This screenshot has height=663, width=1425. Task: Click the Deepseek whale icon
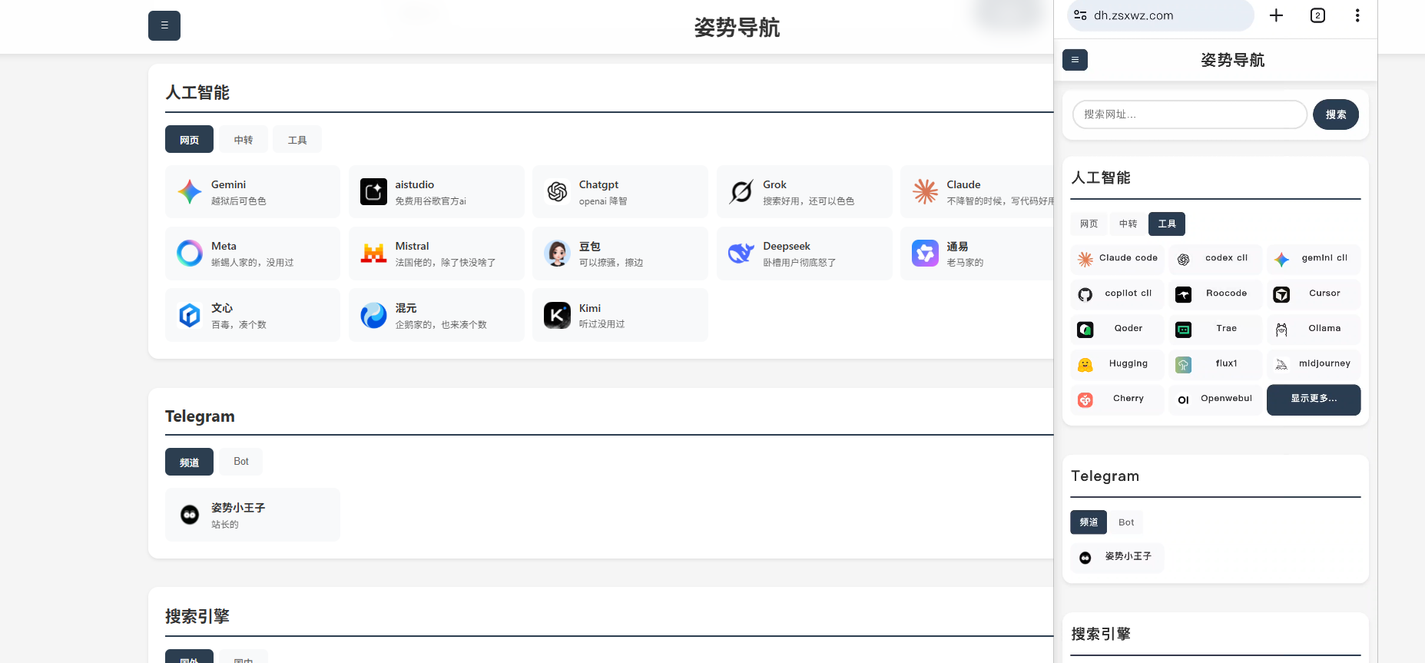[741, 254]
